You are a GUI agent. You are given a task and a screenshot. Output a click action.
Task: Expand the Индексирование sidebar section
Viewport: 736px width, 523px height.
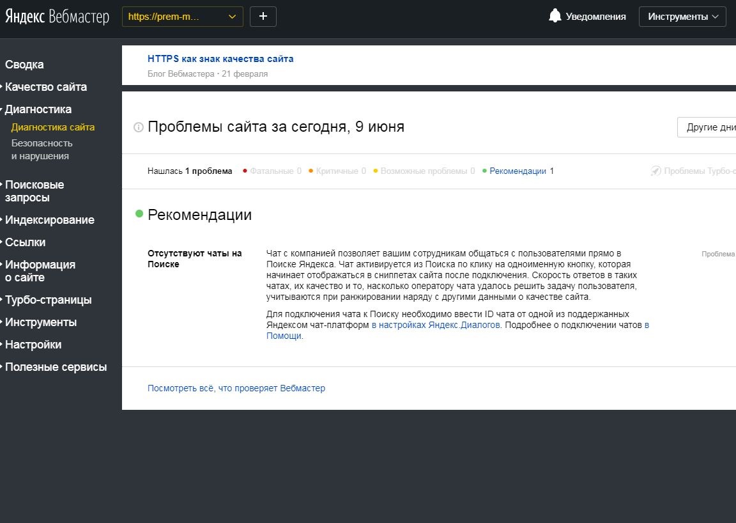pos(49,220)
